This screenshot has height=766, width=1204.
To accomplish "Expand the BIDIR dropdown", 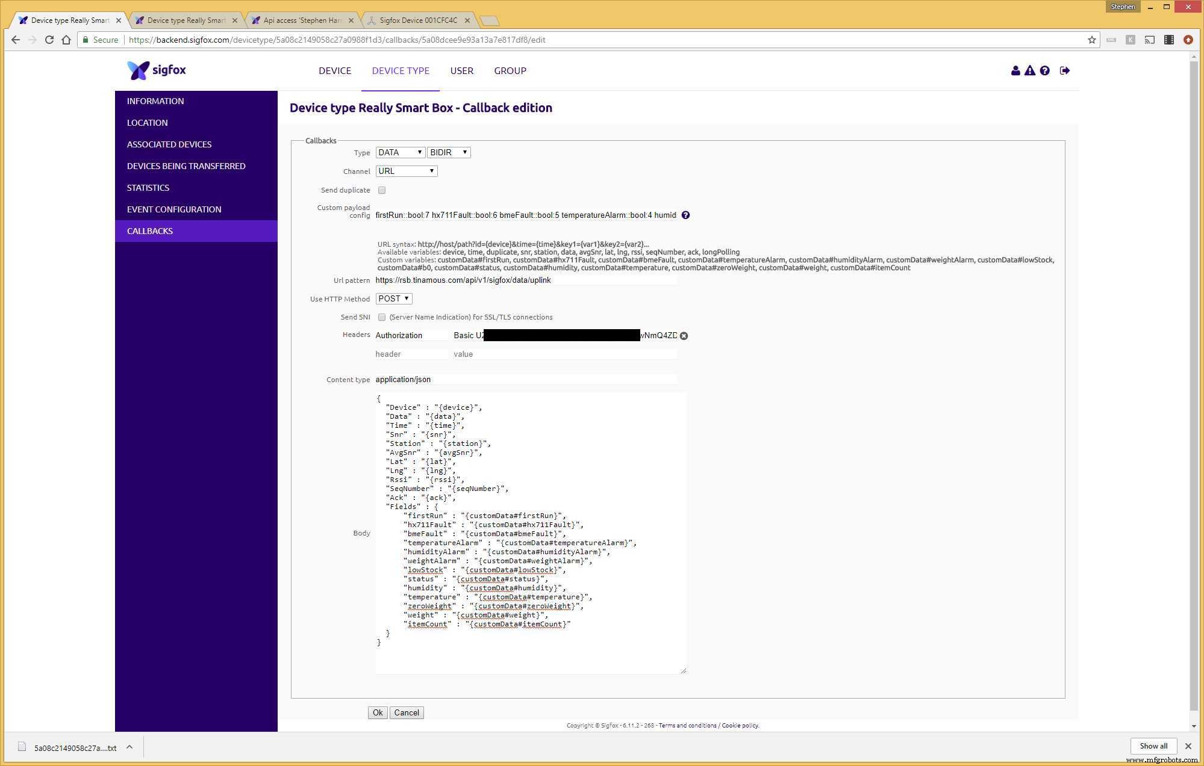I will (x=449, y=152).
